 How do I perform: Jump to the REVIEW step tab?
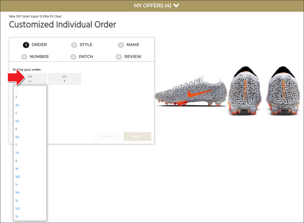(x=128, y=56)
